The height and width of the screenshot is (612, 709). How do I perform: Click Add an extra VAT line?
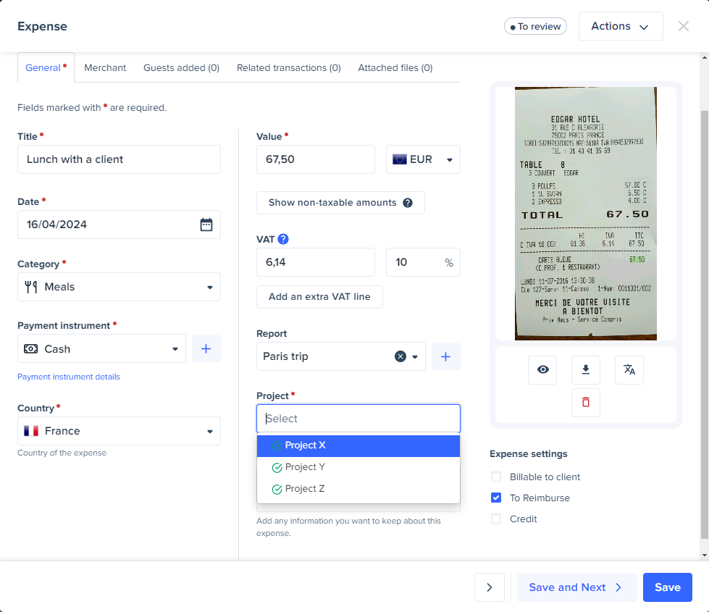pos(319,297)
